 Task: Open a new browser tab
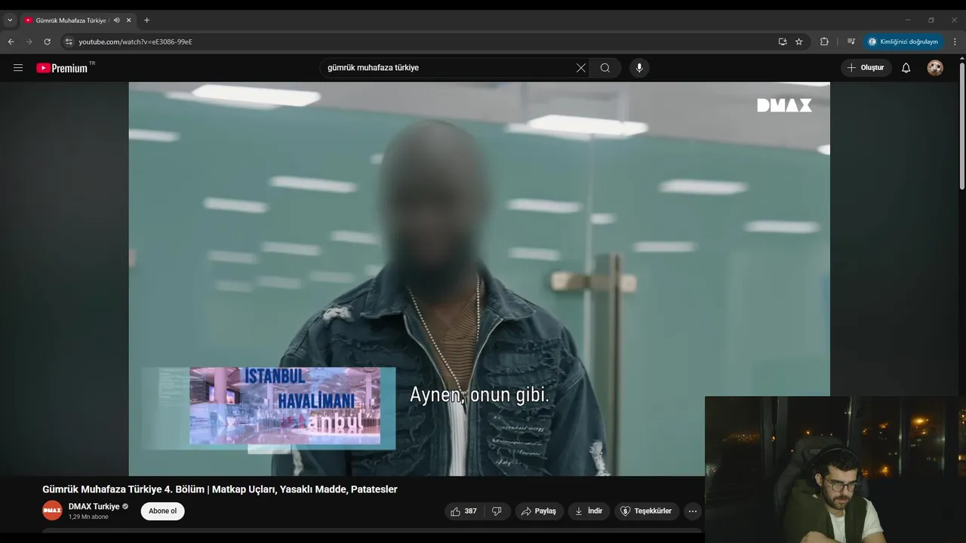(x=146, y=20)
